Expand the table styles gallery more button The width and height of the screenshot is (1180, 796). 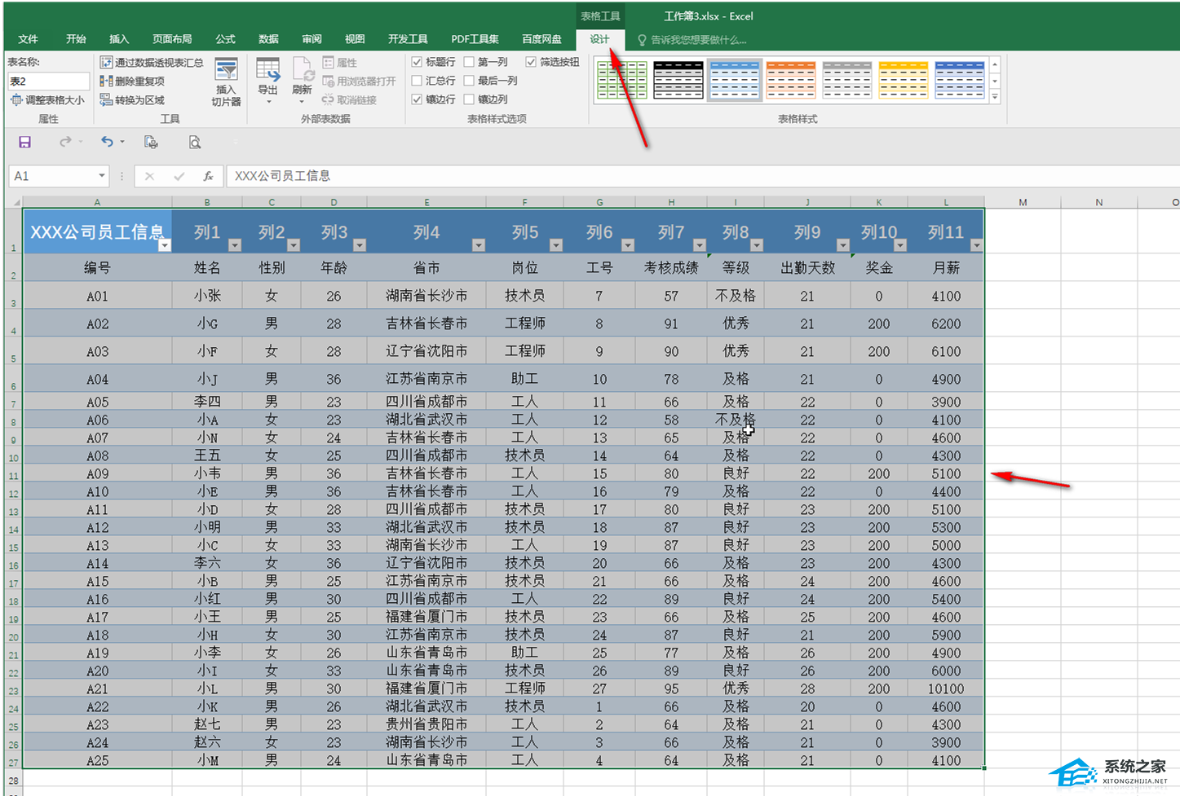[x=995, y=97]
